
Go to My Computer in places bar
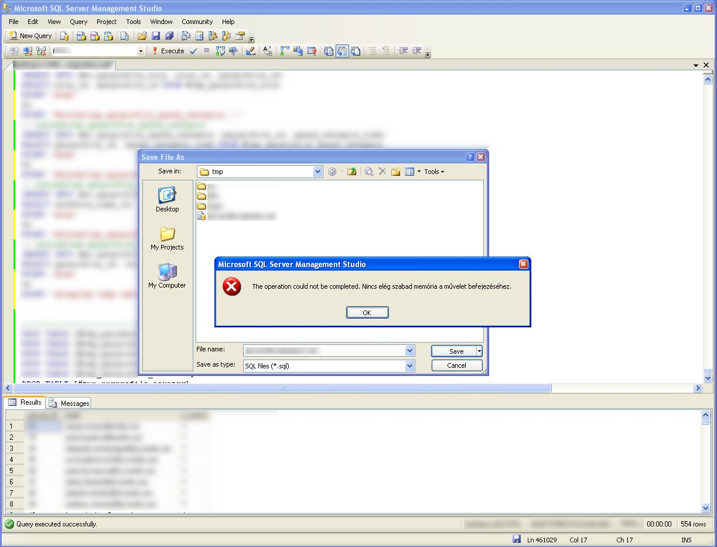[168, 276]
